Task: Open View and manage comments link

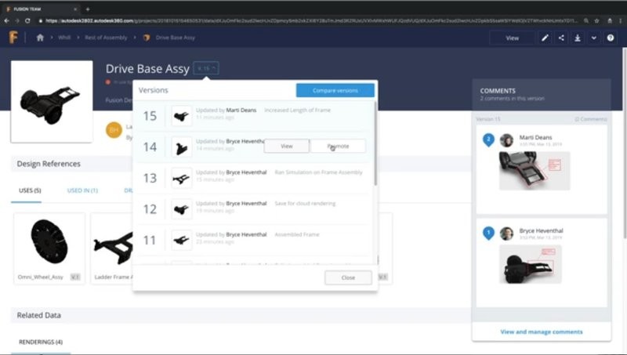Action: pyautogui.click(x=541, y=331)
